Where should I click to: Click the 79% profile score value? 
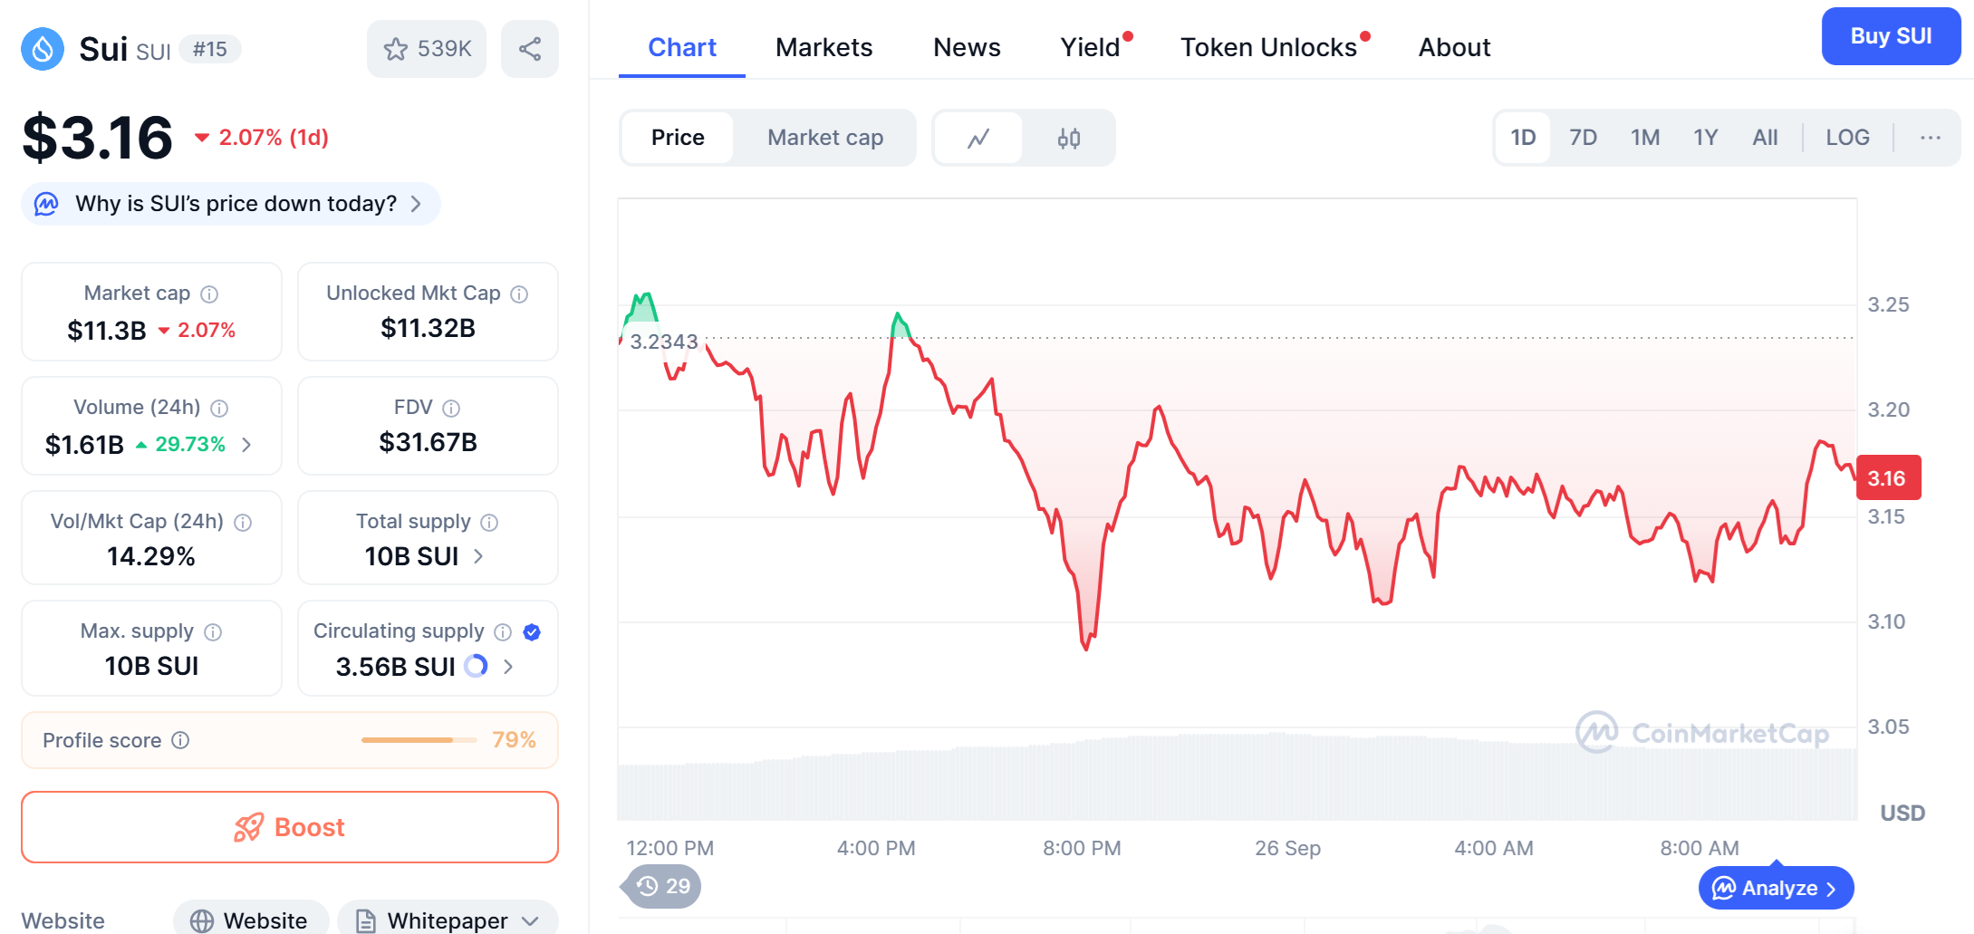coord(514,740)
